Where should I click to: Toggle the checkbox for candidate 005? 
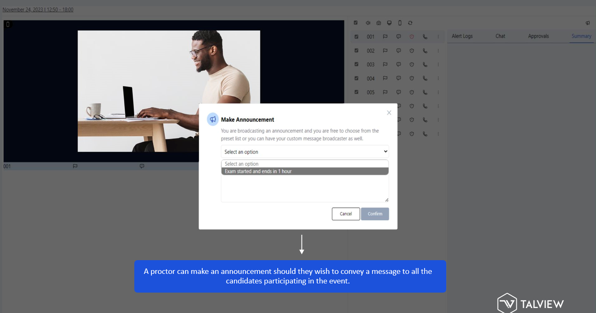[356, 92]
